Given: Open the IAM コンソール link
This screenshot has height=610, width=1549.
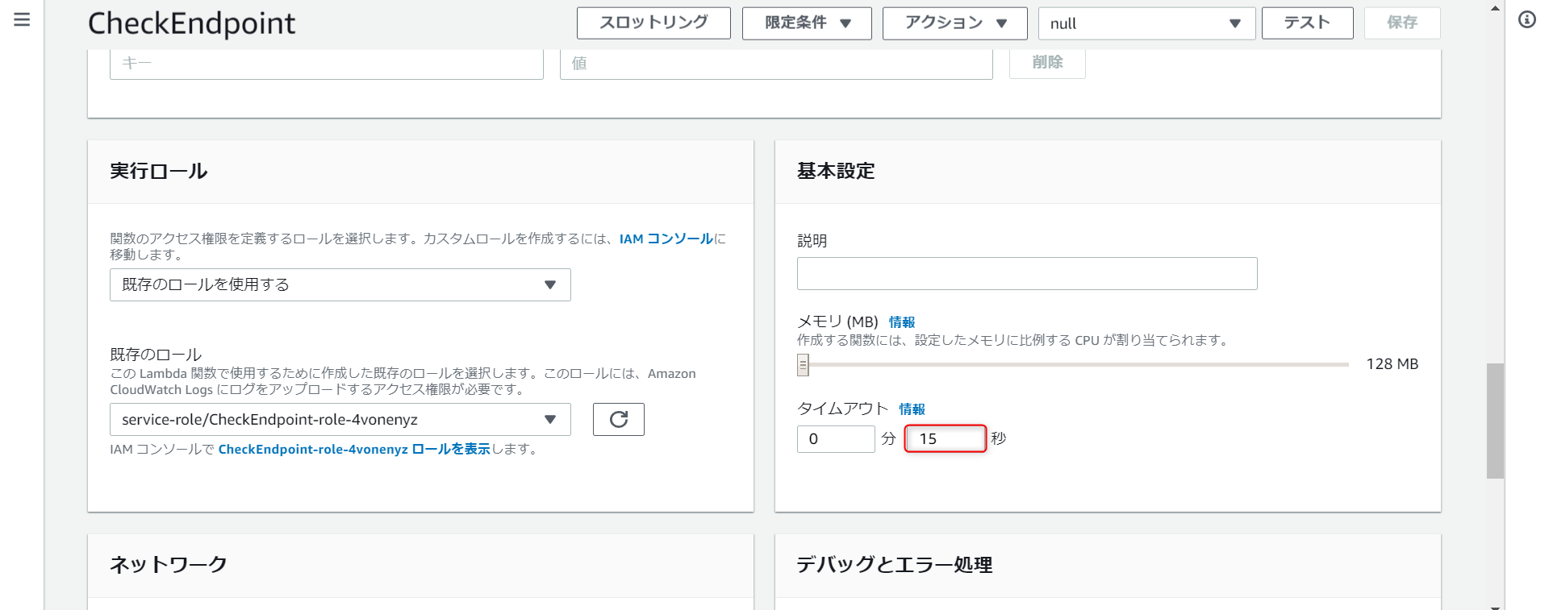Looking at the screenshot, I should coord(666,239).
